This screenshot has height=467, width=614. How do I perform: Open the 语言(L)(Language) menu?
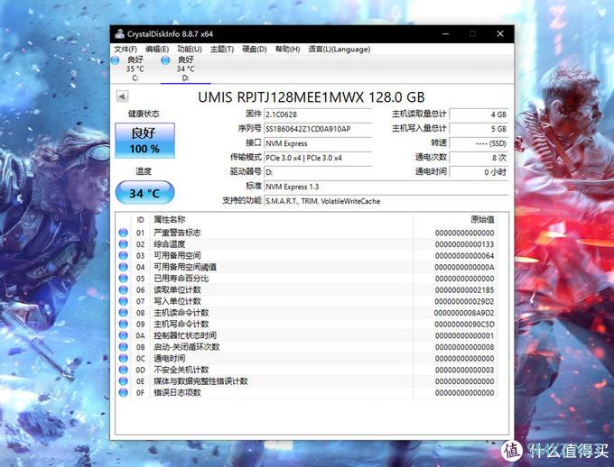click(340, 50)
